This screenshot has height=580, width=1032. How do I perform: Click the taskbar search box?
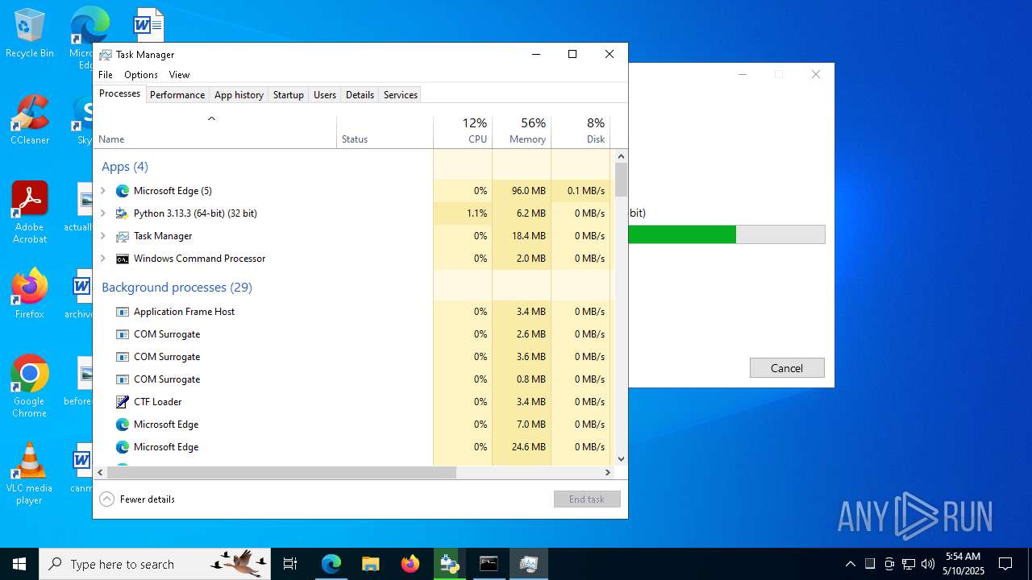(155, 564)
